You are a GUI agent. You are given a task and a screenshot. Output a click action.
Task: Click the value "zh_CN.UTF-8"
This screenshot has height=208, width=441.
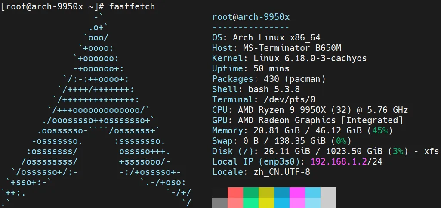coord(282,172)
